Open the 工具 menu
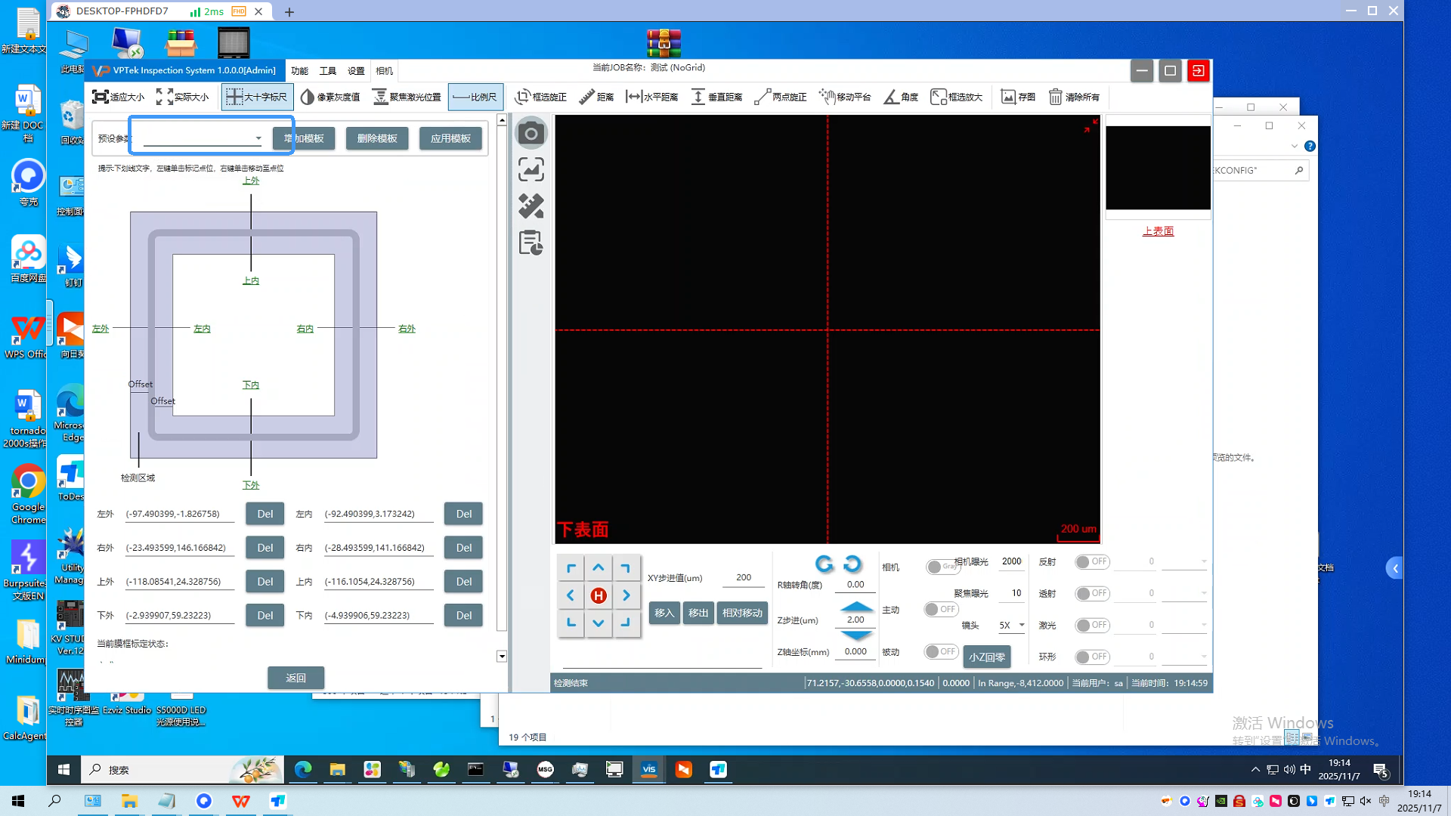The image size is (1451, 816). (327, 71)
